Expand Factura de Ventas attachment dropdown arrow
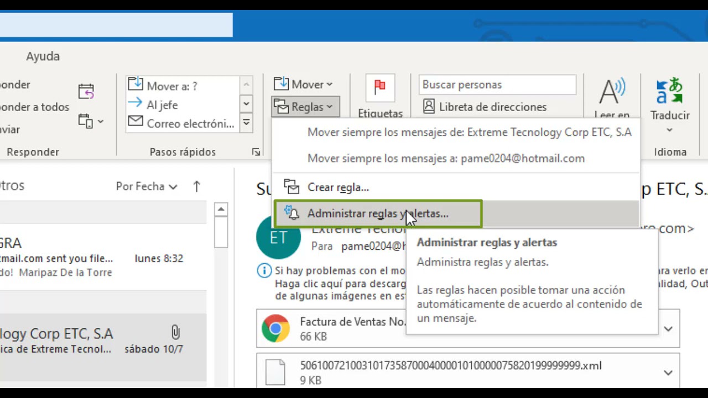 pyautogui.click(x=668, y=329)
